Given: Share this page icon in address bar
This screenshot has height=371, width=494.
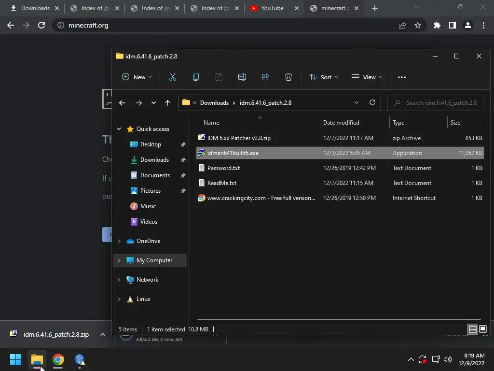Looking at the screenshot, I should [x=402, y=25].
